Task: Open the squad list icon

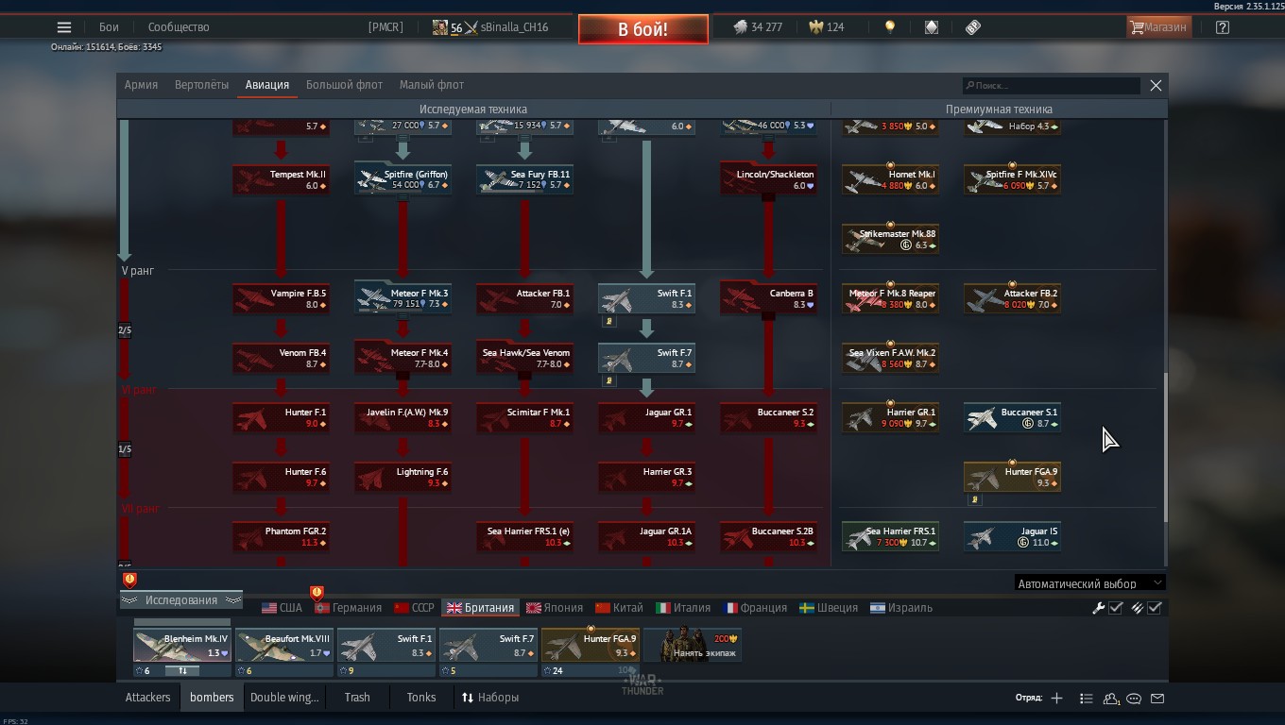Action: (1086, 698)
